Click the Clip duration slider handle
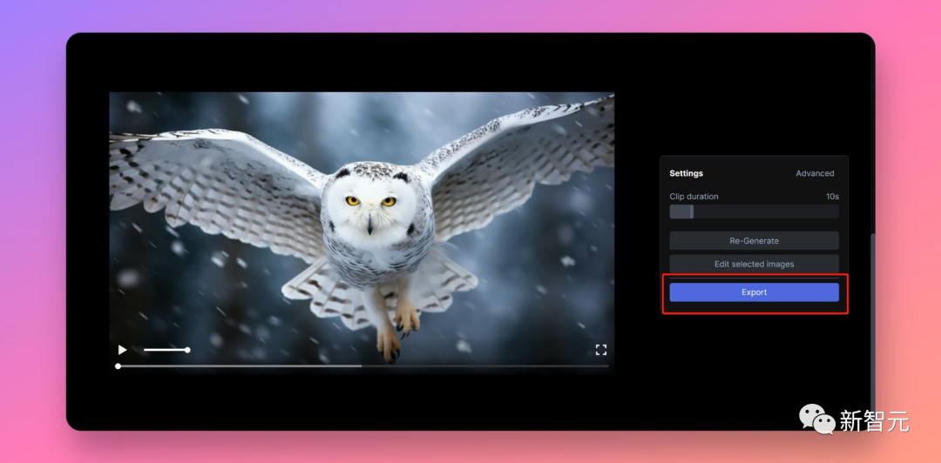 (691, 211)
